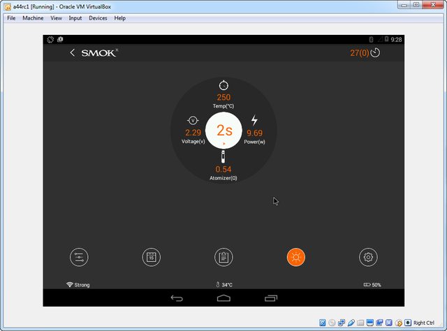This screenshot has height=331, width=447.
Task: Select the 250 temperature value
Action: click(223, 97)
